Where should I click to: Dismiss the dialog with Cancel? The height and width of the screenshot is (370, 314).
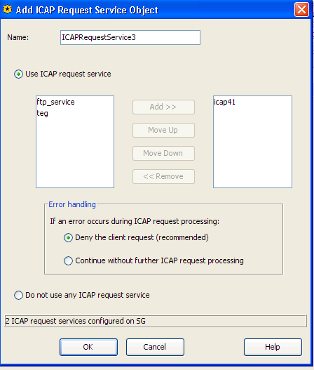[155, 347]
